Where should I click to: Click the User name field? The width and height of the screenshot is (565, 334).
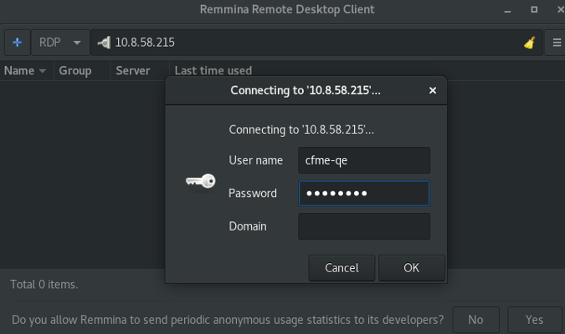pyautogui.click(x=364, y=160)
